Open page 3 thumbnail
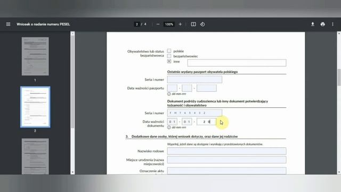This screenshot has width=341, height=192. click(x=35, y=156)
